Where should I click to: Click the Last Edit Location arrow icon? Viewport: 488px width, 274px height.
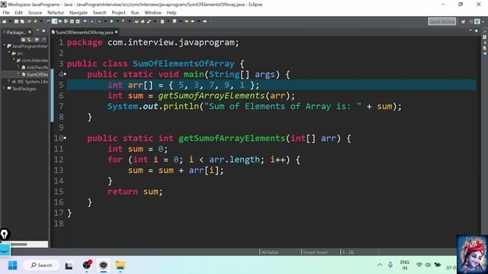click(x=186, y=21)
